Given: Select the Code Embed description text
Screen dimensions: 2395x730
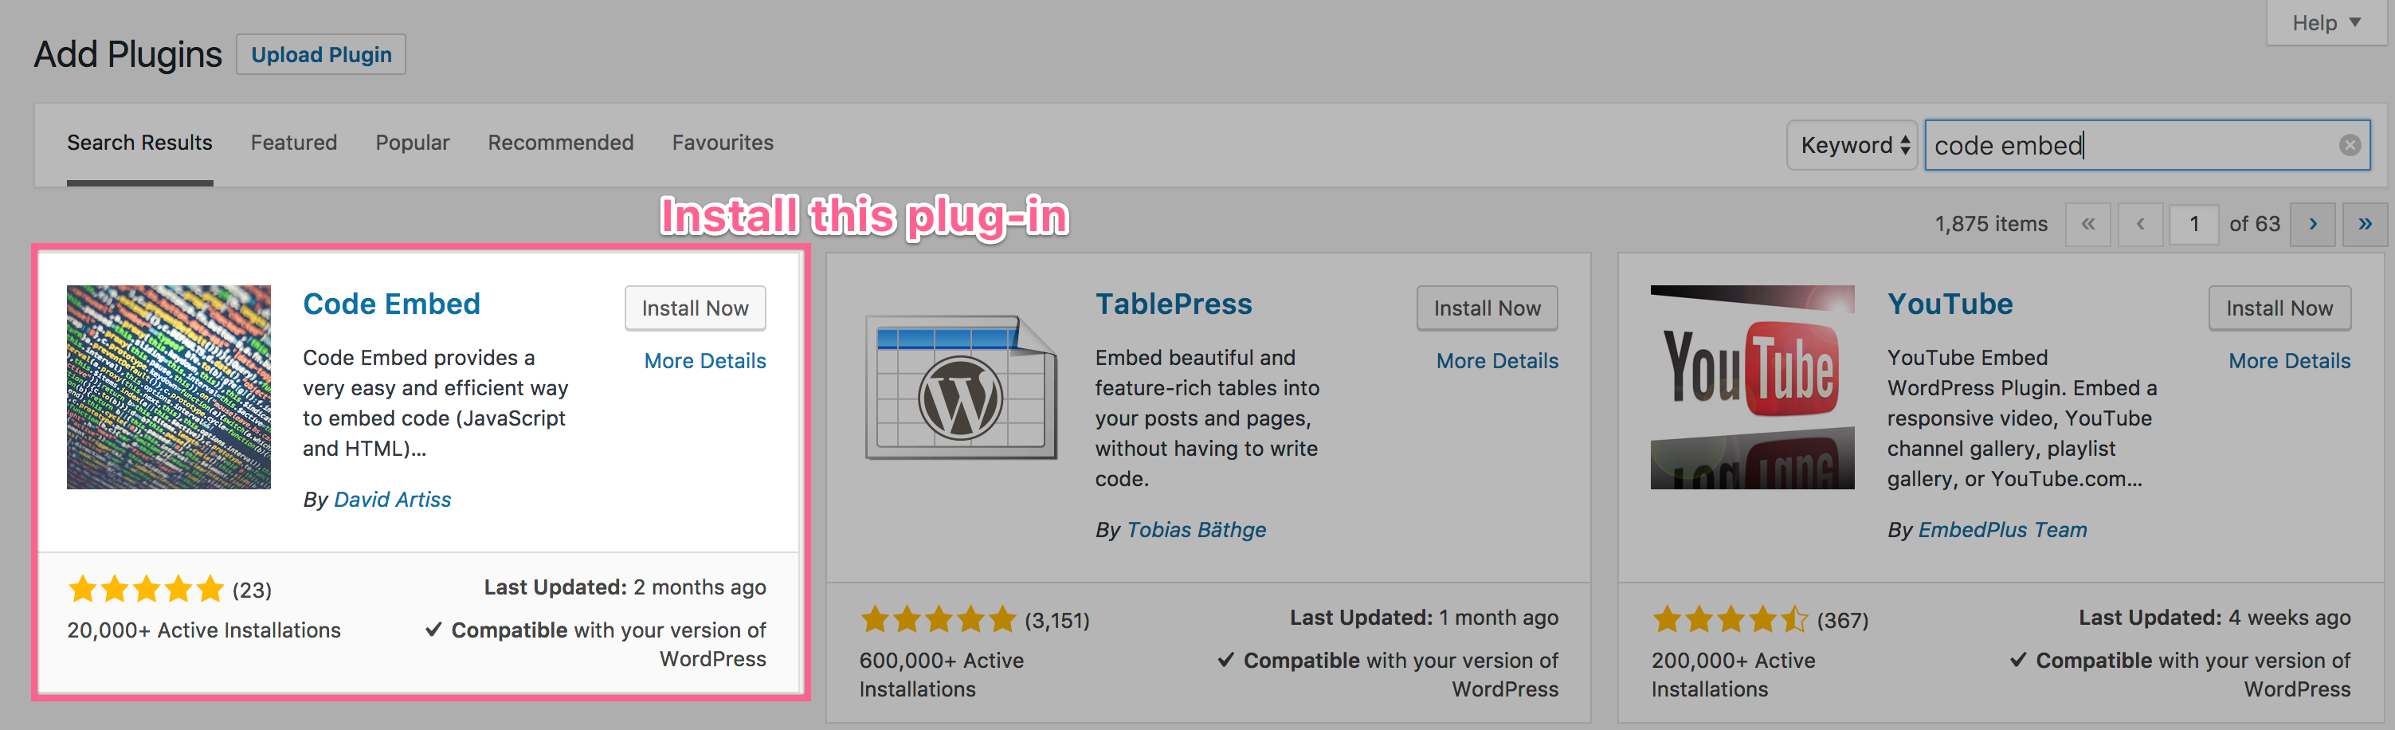Looking at the screenshot, I should (x=435, y=402).
